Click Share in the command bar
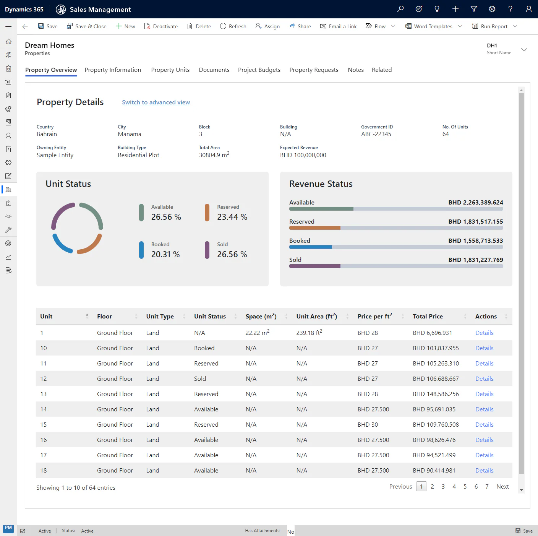 (x=300, y=26)
